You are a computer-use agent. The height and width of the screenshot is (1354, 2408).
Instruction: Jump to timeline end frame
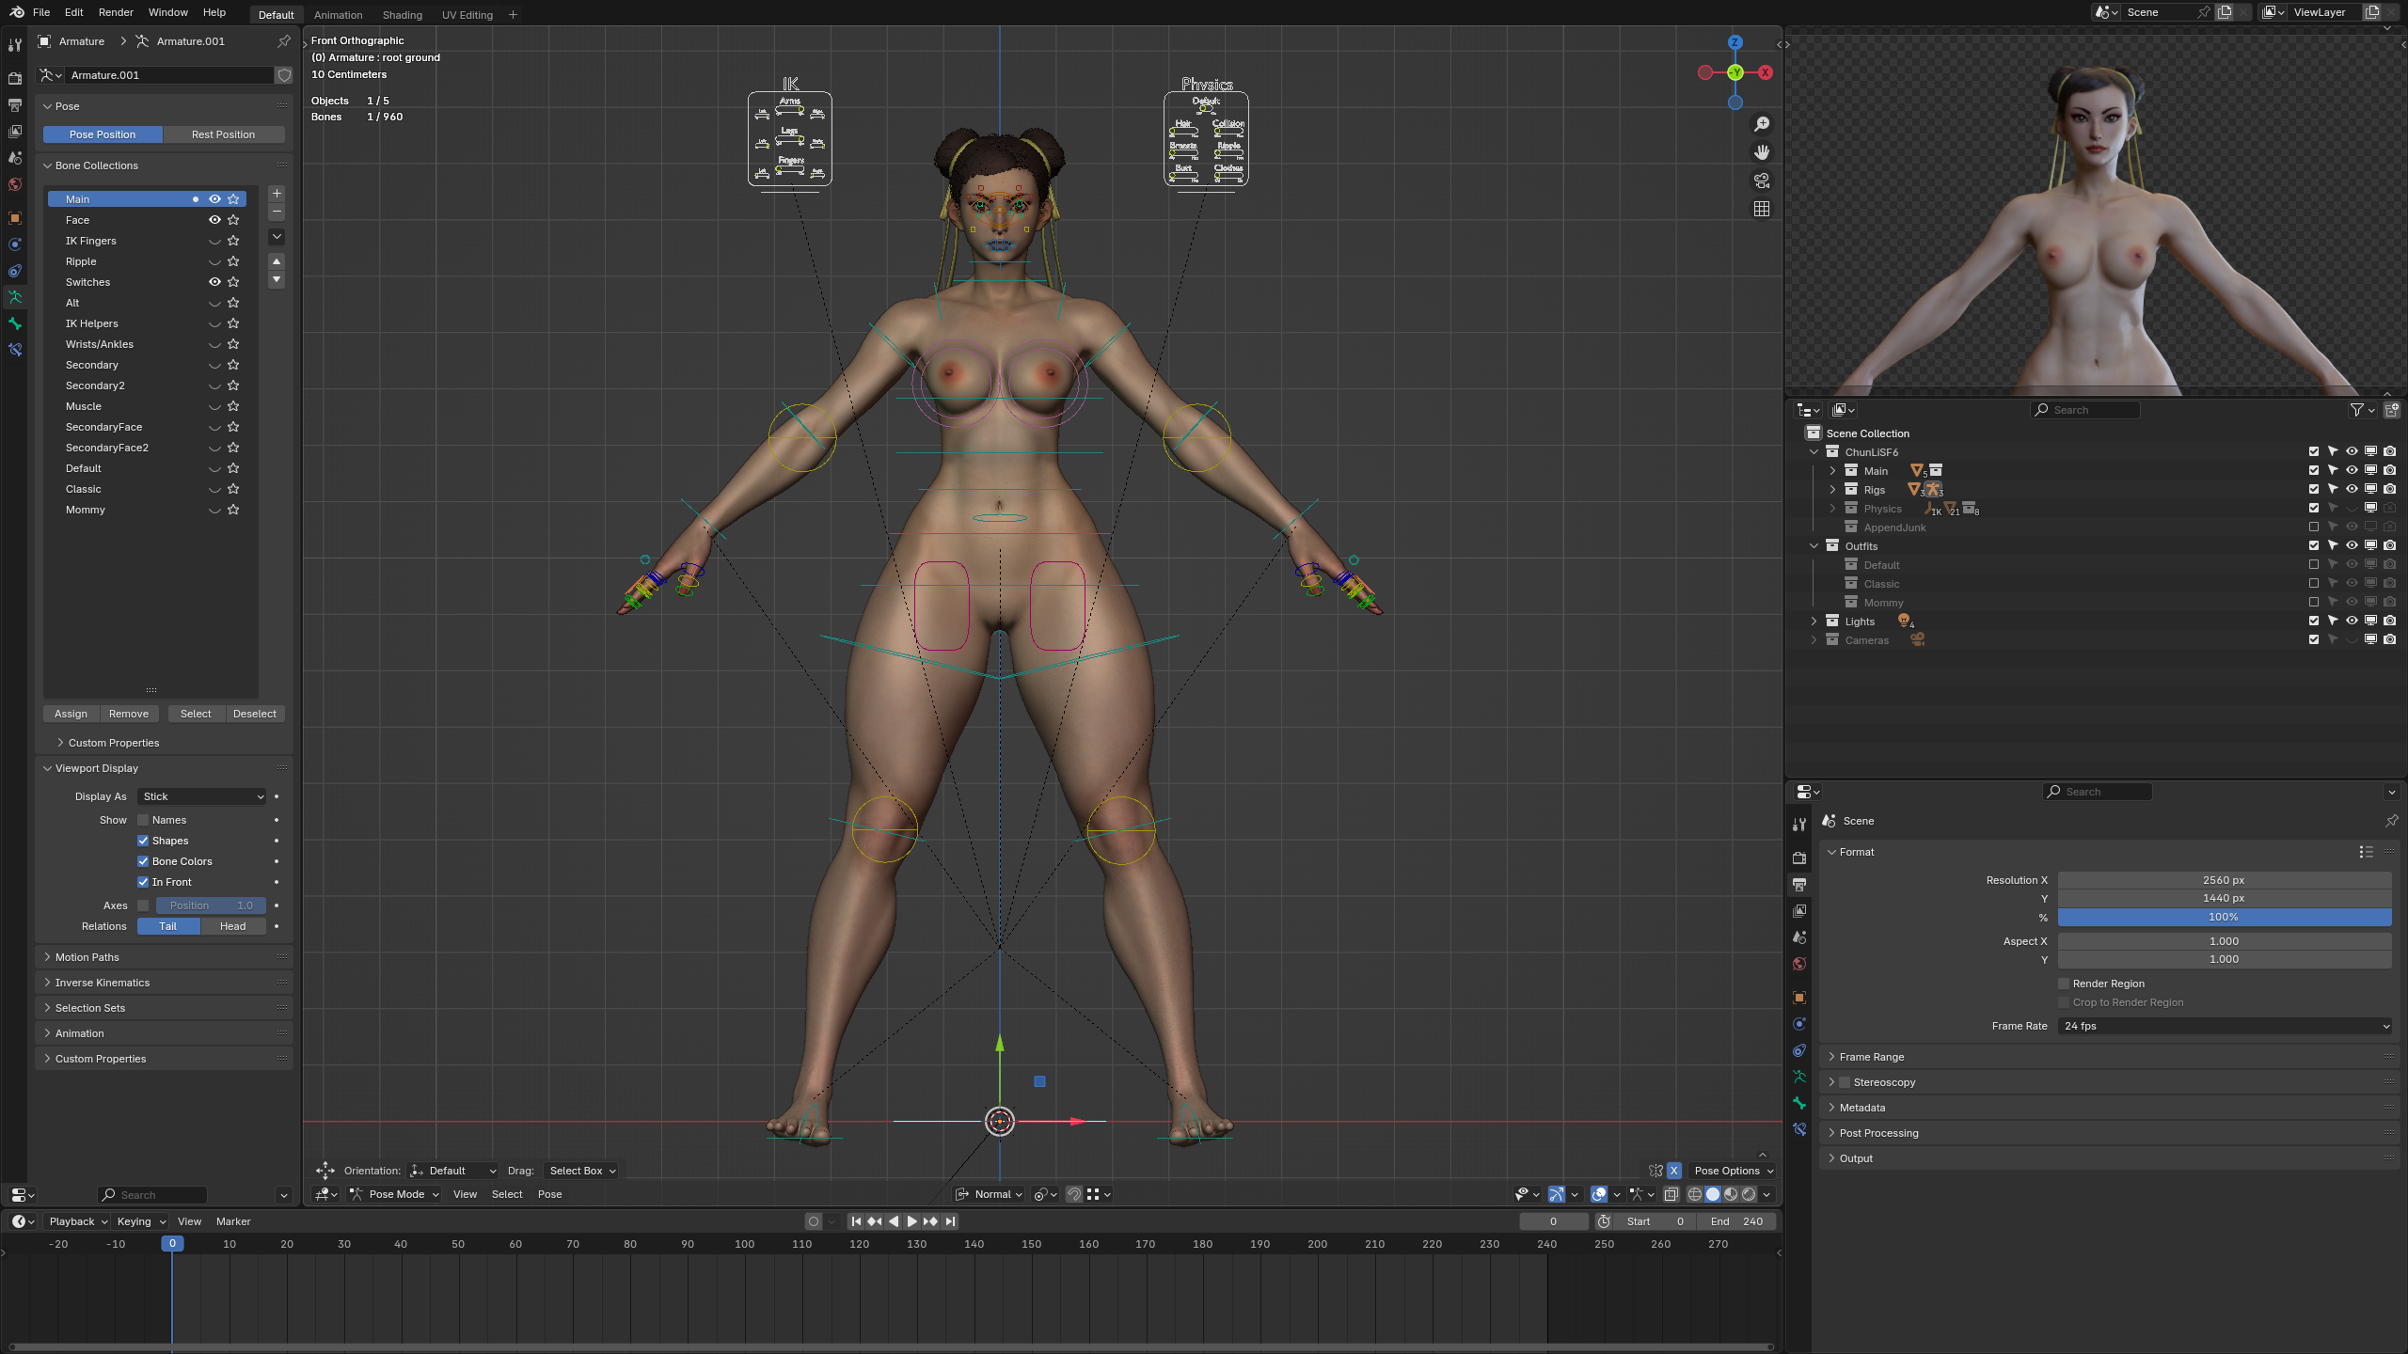pyautogui.click(x=951, y=1221)
